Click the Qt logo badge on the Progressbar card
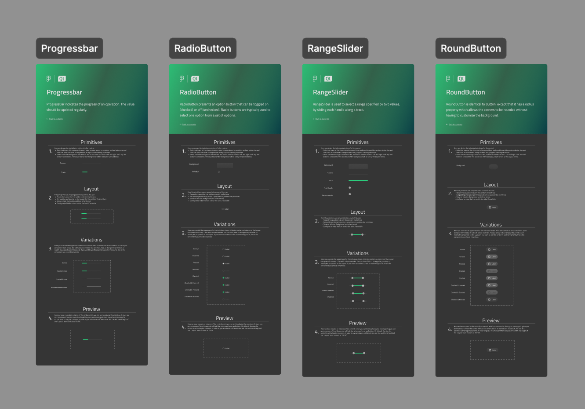585x409 pixels. [x=62, y=78]
